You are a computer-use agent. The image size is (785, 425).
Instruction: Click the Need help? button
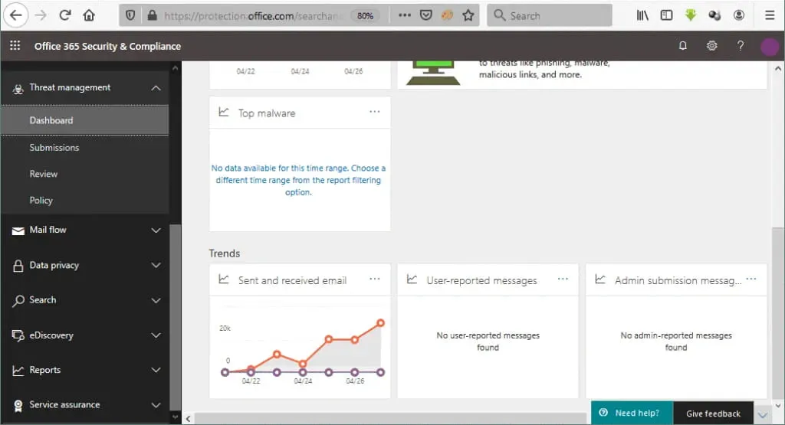point(632,413)
